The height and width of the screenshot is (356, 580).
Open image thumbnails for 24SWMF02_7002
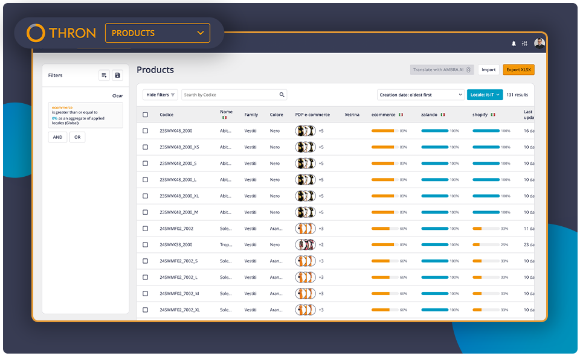[x=306, y=229]
